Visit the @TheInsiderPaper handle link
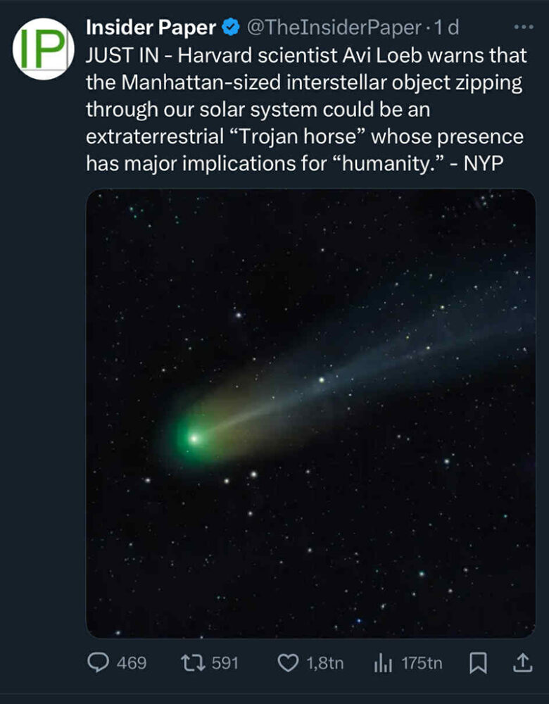 [334, 28]
